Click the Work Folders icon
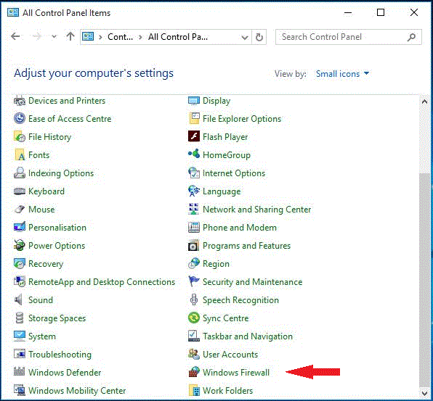This screenshot has width=433, height=401. (194, 391)
